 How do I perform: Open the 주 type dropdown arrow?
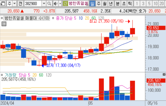click(15, 4)
